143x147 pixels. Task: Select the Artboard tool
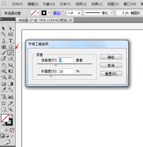coord(4,103)
